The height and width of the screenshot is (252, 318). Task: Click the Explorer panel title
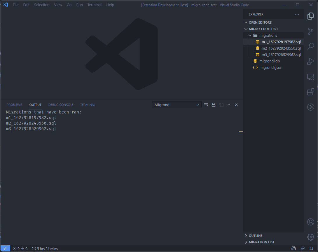pyautogui.click(x=256, y=14)
